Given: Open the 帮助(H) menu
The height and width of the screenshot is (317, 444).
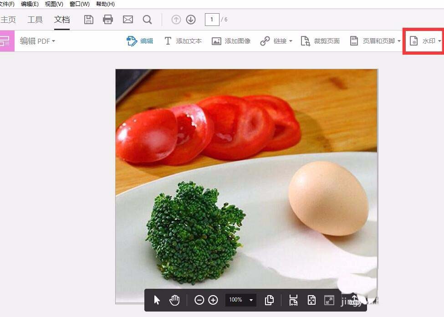Looking at the screenshot, I should (x=105, y=4).
